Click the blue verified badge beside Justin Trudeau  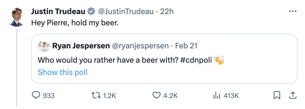click(91, 12)
